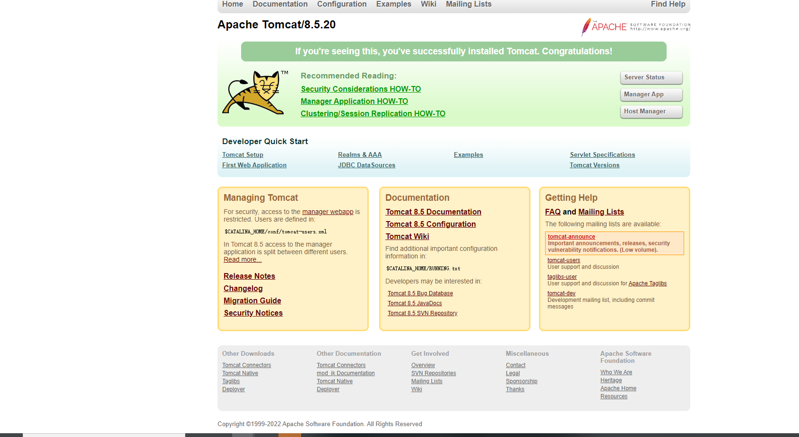Follow the manager webapp link
Image resolution: width=799 pixels, height=437 pixels.
click(328, 212)
